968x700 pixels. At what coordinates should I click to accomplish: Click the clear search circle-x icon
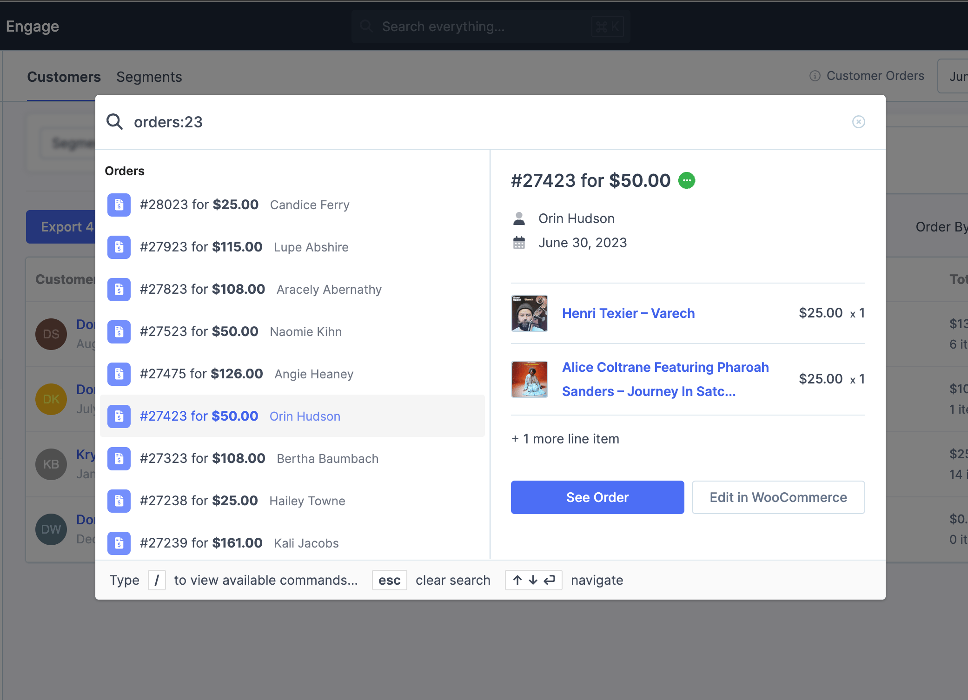click(858, 122)
